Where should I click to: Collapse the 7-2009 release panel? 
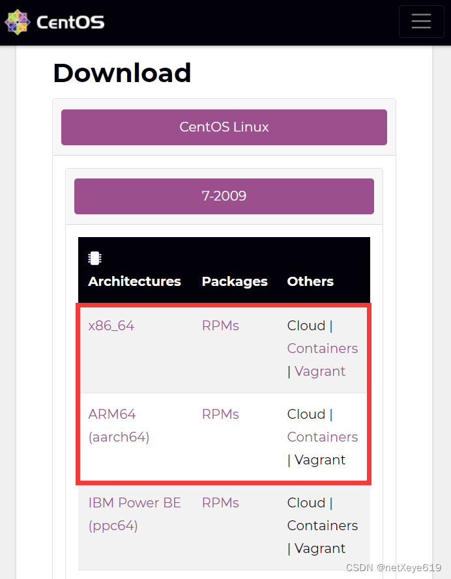[224, 196]
